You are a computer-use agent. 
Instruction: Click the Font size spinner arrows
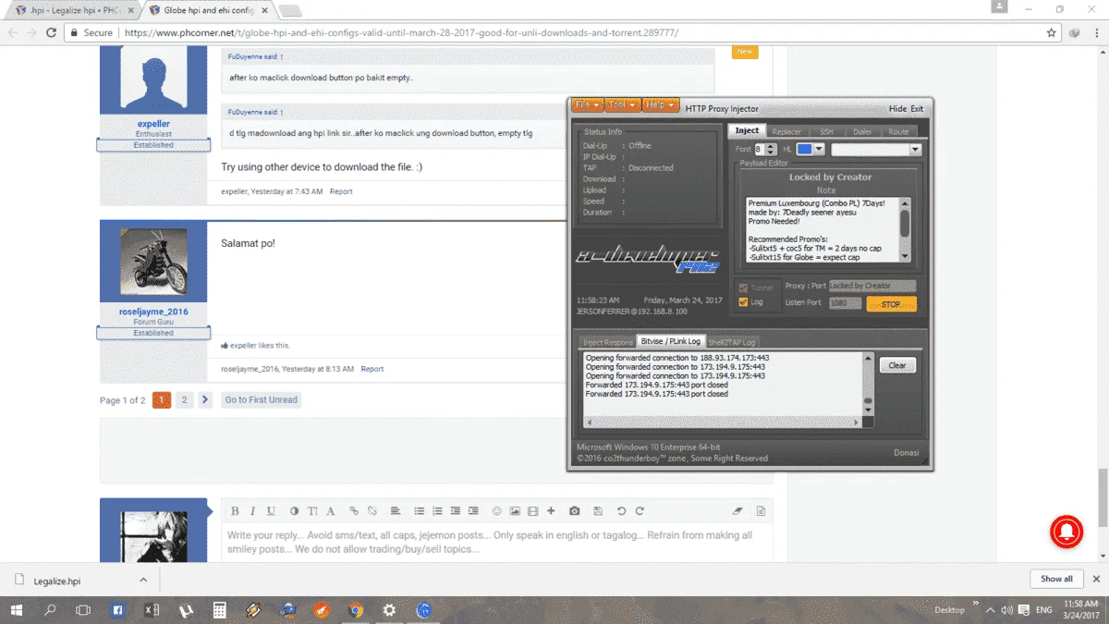tap(770, 149)
